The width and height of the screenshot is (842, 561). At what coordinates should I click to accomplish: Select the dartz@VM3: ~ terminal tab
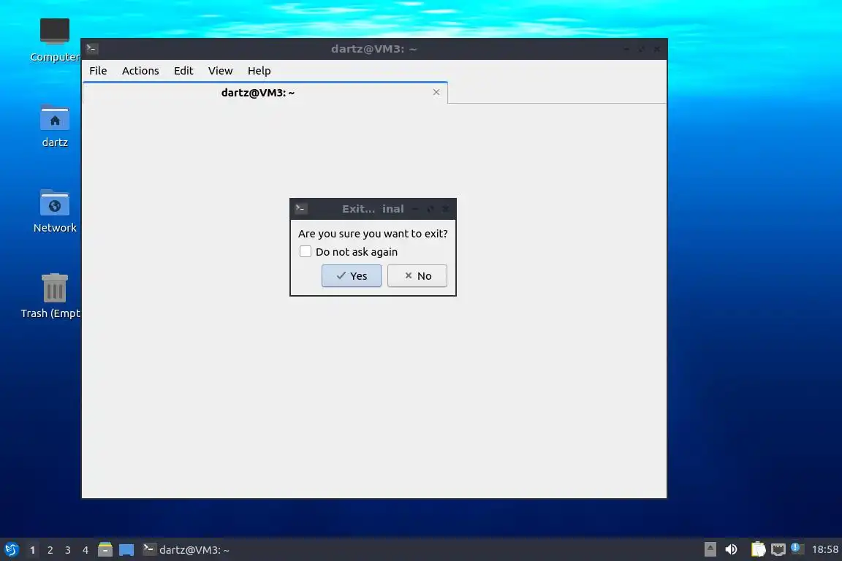(265, 92)
